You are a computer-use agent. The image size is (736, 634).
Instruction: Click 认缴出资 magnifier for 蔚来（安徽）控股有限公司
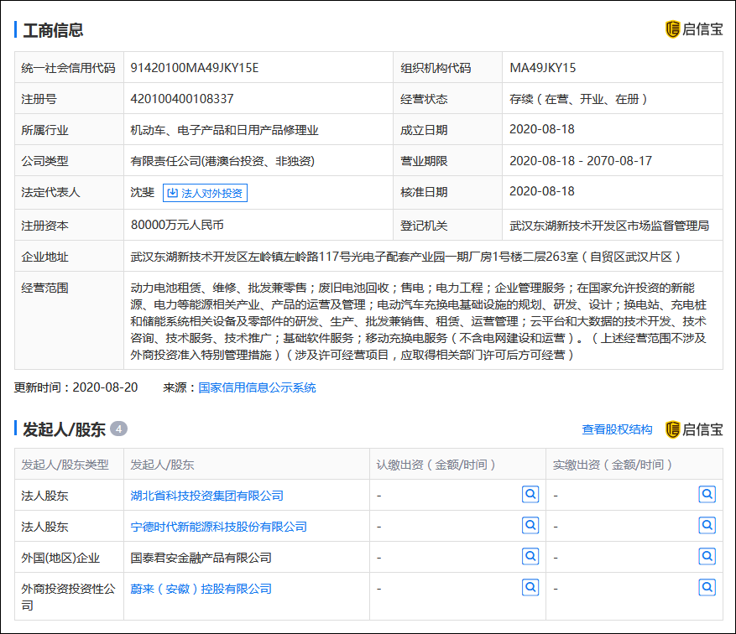[530, 587]
